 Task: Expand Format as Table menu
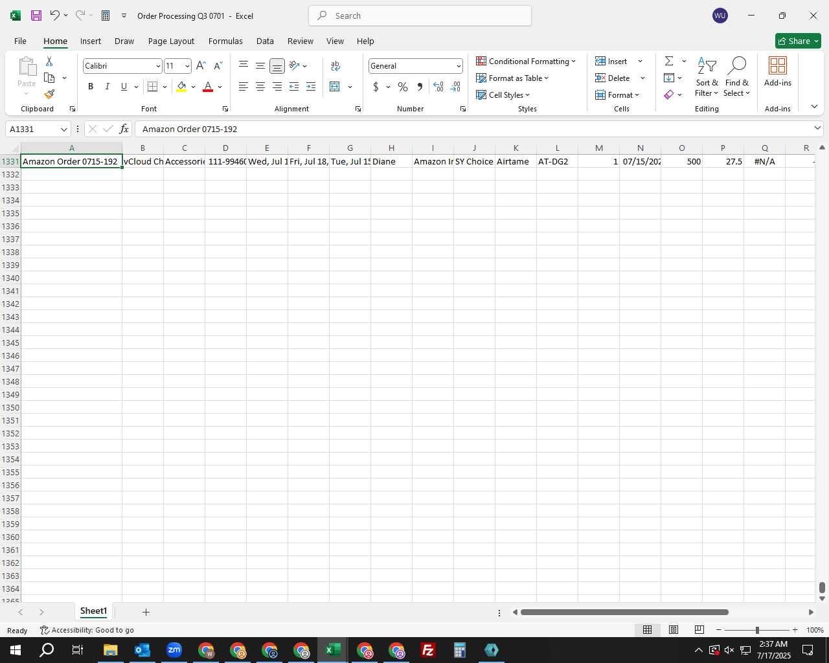click(x=512, y=78)
